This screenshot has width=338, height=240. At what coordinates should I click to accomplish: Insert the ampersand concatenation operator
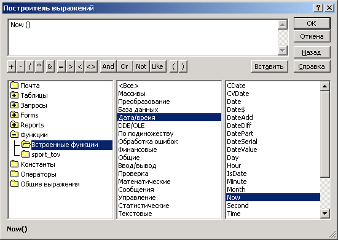coord(50,66)
